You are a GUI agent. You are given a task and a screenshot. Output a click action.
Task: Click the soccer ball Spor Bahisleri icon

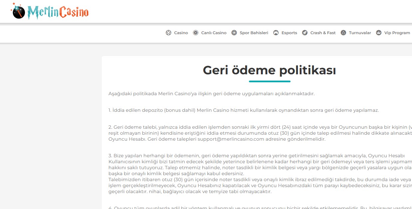(x=234, y=33)
